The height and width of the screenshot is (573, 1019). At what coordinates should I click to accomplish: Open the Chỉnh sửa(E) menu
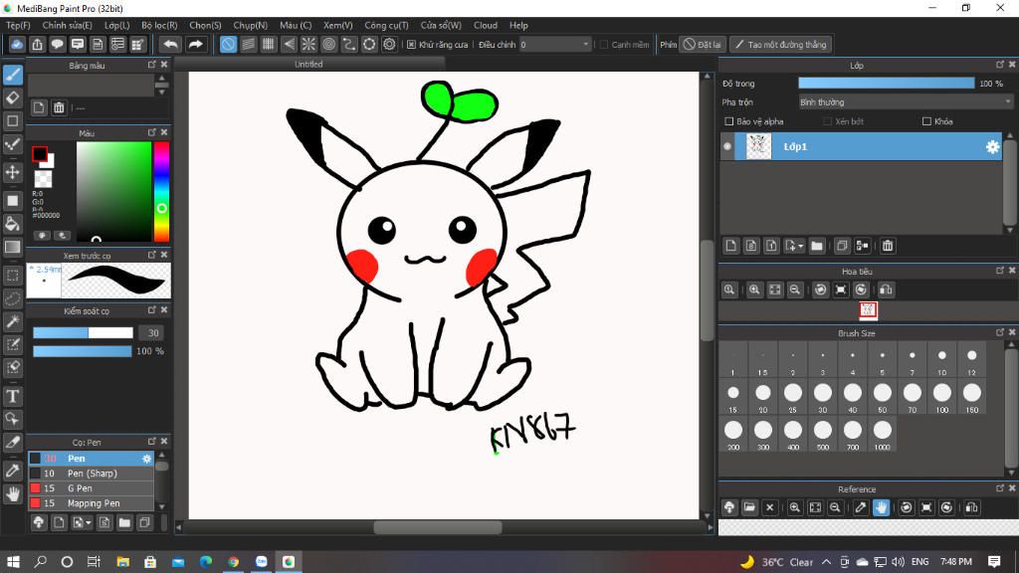click(68, 25)
